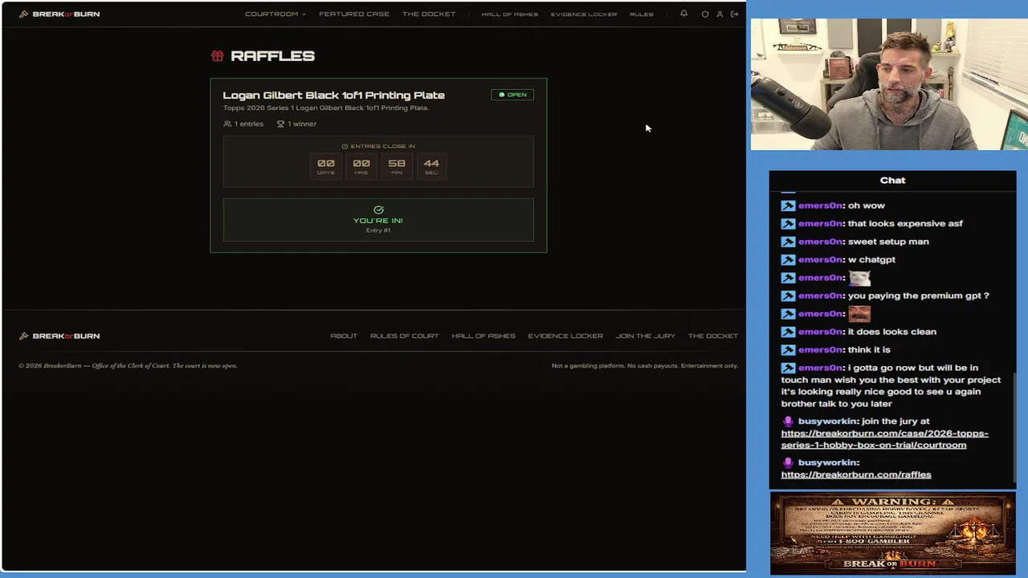Open the notifications bell icon
This screenshot has width=1028, height=578.
point(683,14)
